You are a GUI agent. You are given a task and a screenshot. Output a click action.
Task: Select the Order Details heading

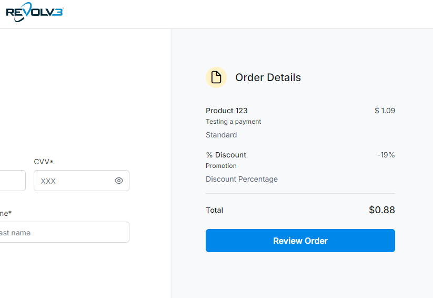coord(268,77)
